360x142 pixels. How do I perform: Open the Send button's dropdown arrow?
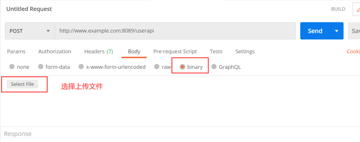coord(337,31)
